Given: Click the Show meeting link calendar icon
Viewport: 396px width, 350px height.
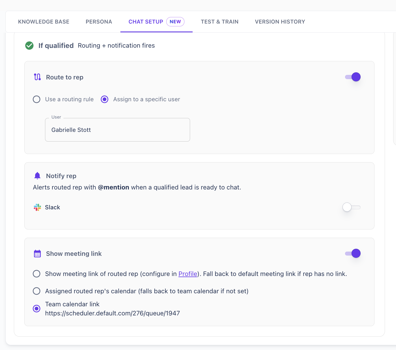Looking at the screenshot, I should [37, 254].
